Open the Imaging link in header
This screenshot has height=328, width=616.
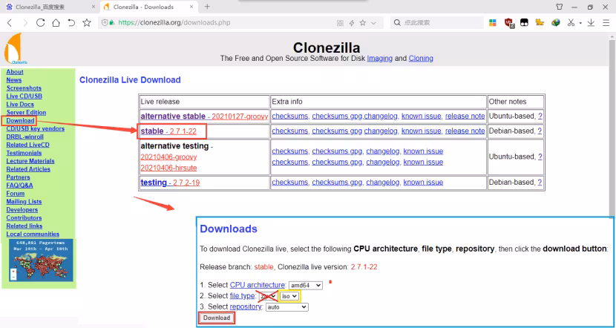(379, 58)
